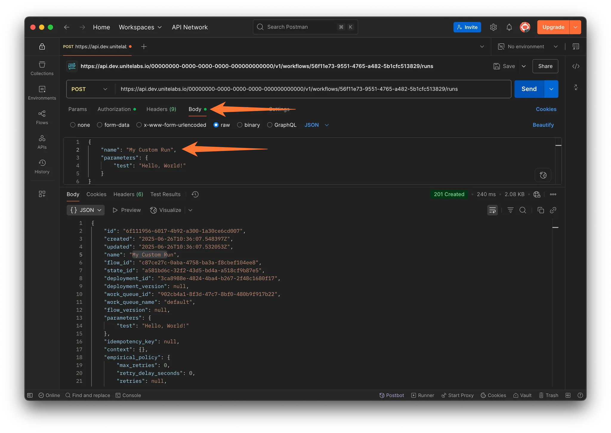The width and height of the screenshot is (611, 433).
Task: Open the History sidebar panel
Action: [x=42, y=167]
